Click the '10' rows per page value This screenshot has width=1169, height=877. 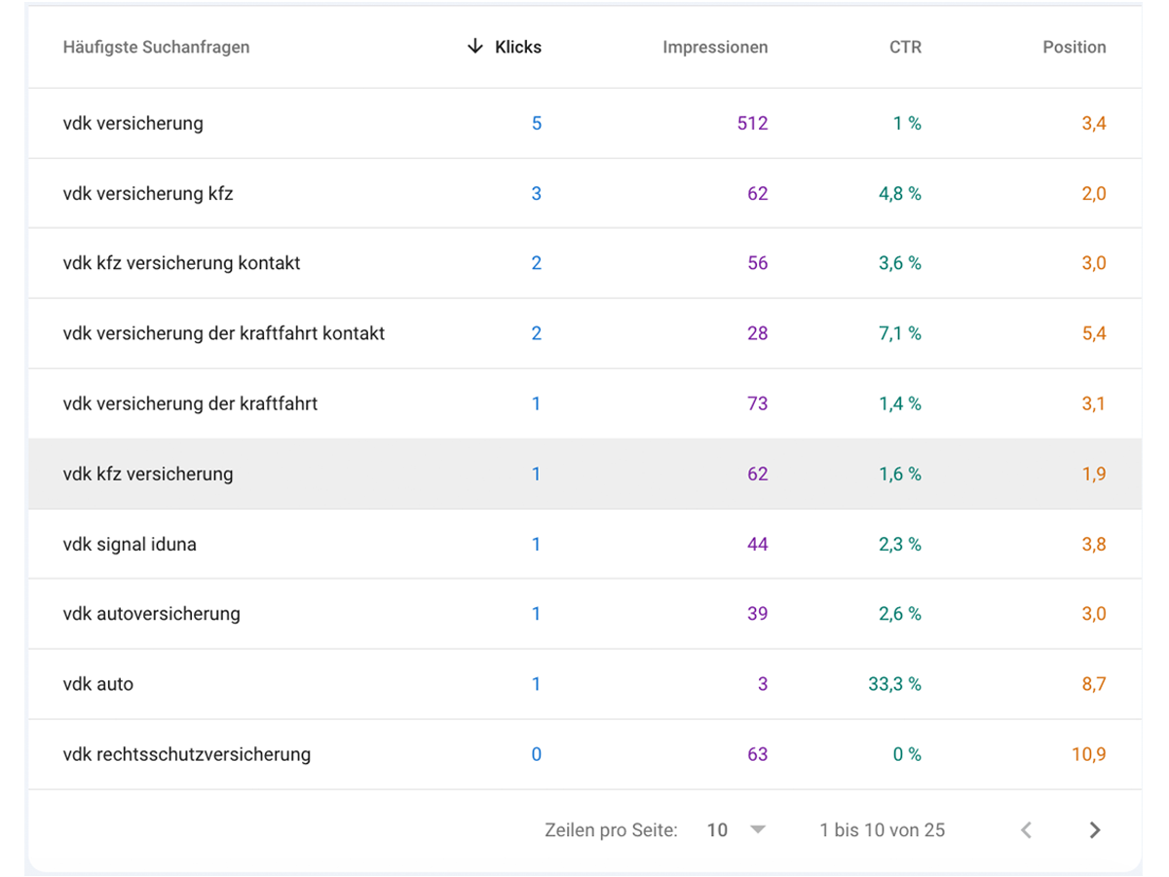tap(717, 829)
